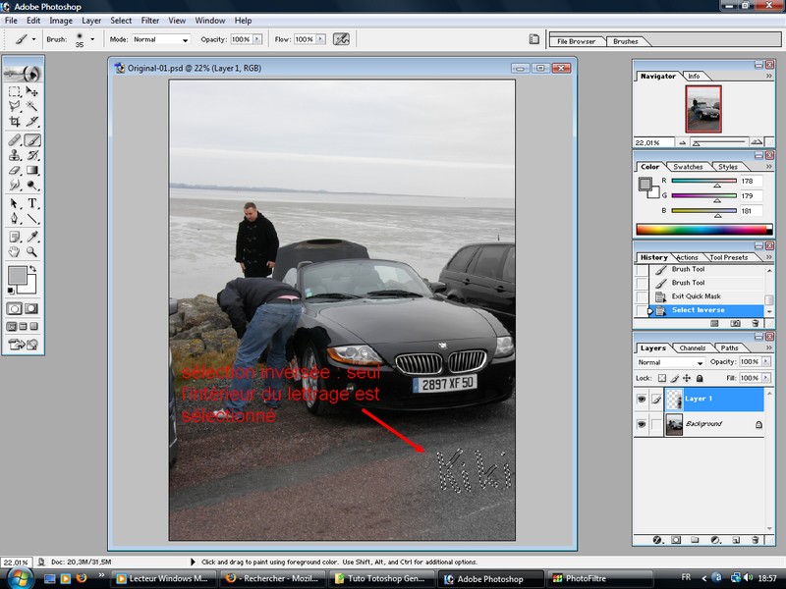Click the Navigator zoom percentage field
Screen dimensions: 786x589
[653, 142]
